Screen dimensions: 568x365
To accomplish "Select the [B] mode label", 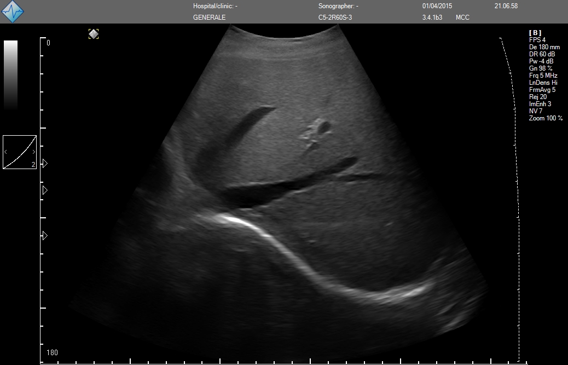I will 535,33.
